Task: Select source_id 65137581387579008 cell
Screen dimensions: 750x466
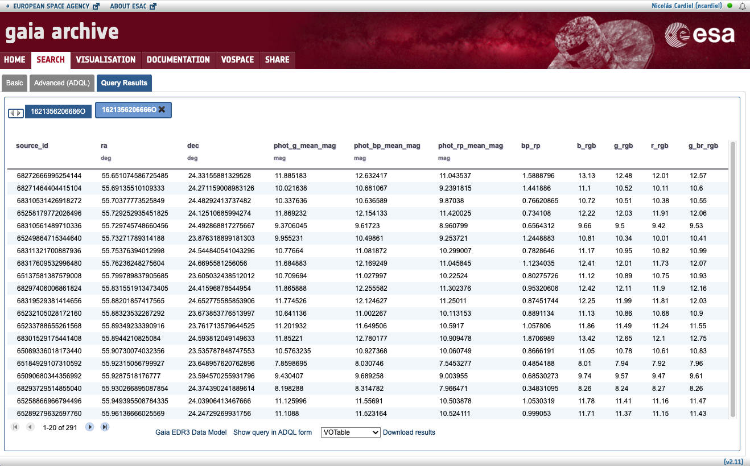Action: [x=50, y=276]
